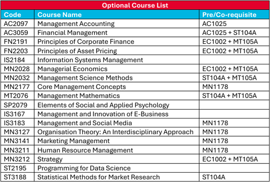
Task: Click the Pre/Co-requisite column header
Action: tap(229, 14)
